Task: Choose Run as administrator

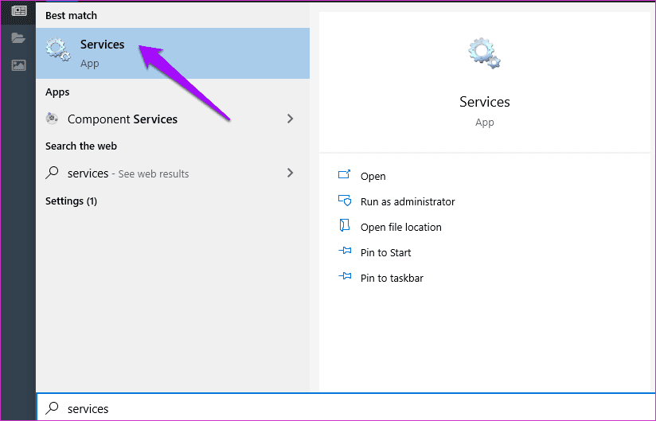Action: 408,202
